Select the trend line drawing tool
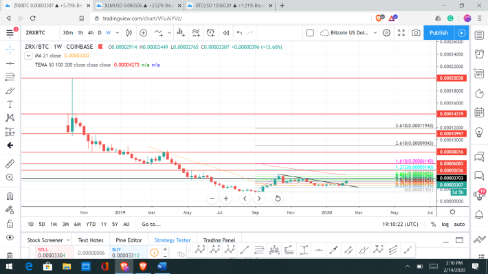The image size is (488, 274). [10, 63]
